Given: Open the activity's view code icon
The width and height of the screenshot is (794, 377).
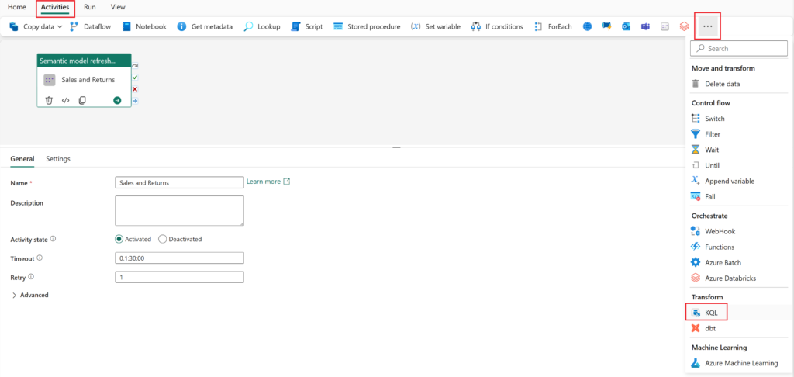Looking at the screenshot, I should (66, 100).
